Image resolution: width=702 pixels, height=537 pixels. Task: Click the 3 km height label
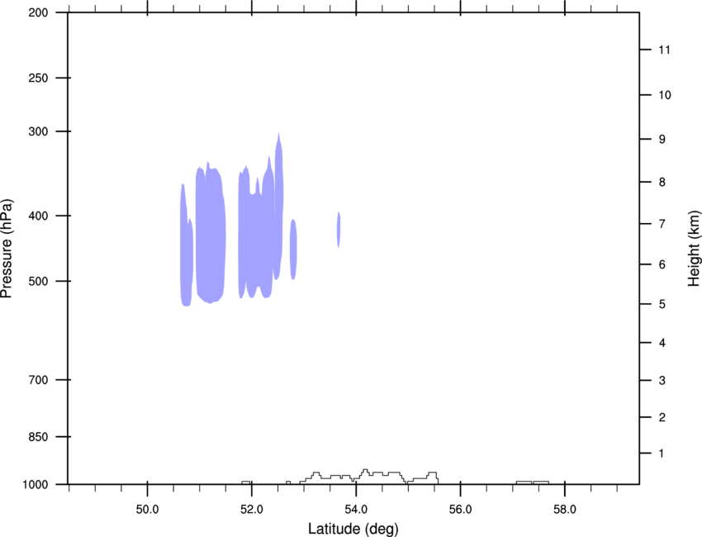click(662, 381)
